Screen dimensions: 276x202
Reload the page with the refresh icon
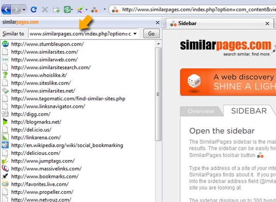34,9
